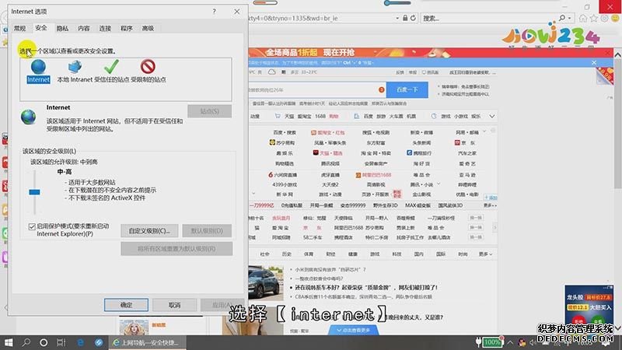The width and height of the screenshot is (622, 350).
Task: Open 更多 dropdown in news category tabs
Action: point(485,254)
